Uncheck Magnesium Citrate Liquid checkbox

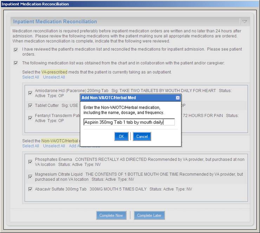pos(31,177)
